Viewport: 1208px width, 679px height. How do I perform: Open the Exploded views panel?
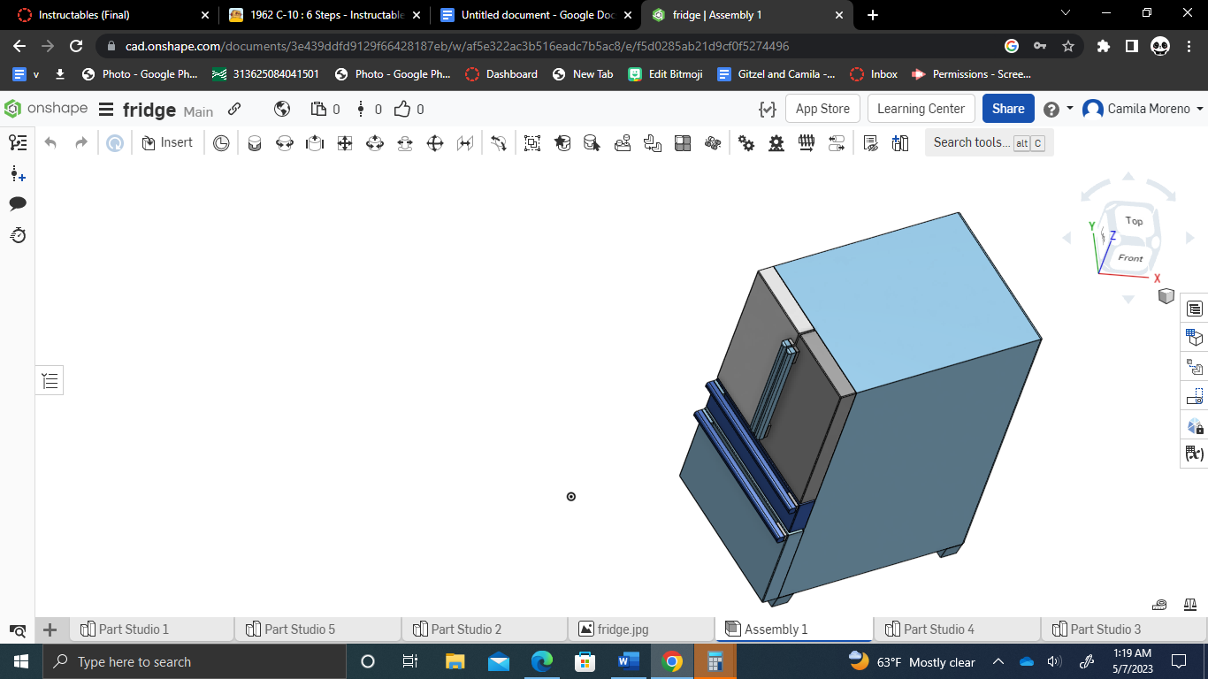click(1194, 367)
